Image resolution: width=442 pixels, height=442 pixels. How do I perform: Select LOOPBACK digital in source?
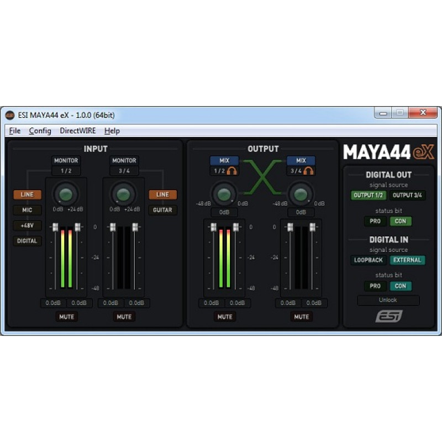pyautogui.click(x=368, y=260)
